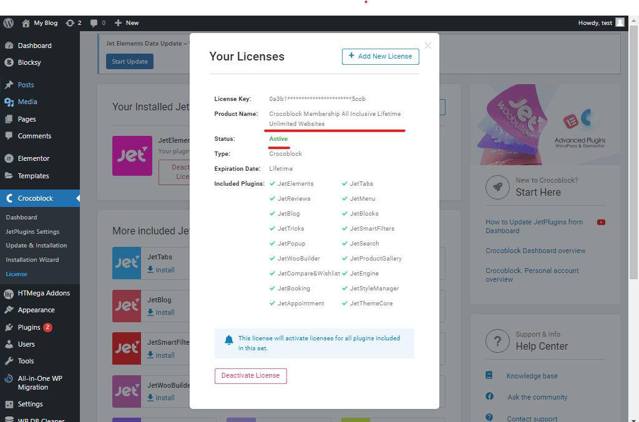Install the JetWooBuilder plugin
639x422 pixels.
(x=160, y=398)
